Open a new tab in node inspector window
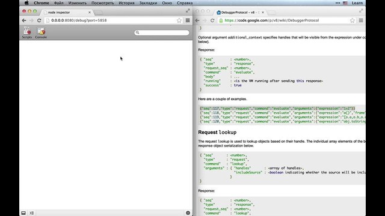 coord(99,12)
